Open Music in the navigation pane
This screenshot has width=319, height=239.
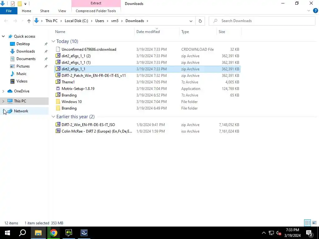21,74
